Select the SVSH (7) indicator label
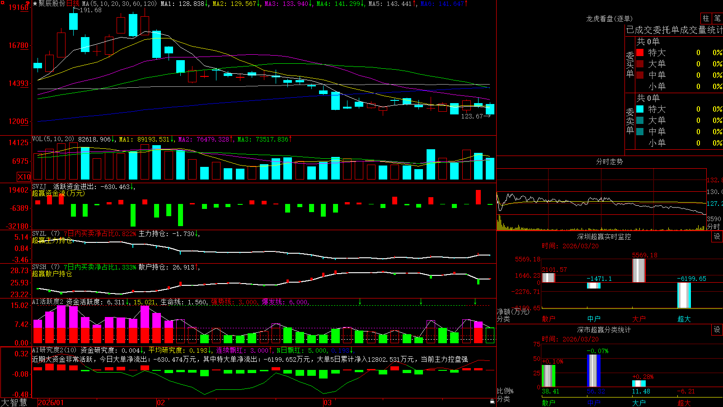This screenshot has width=723, height=407. tap(46, 267)
